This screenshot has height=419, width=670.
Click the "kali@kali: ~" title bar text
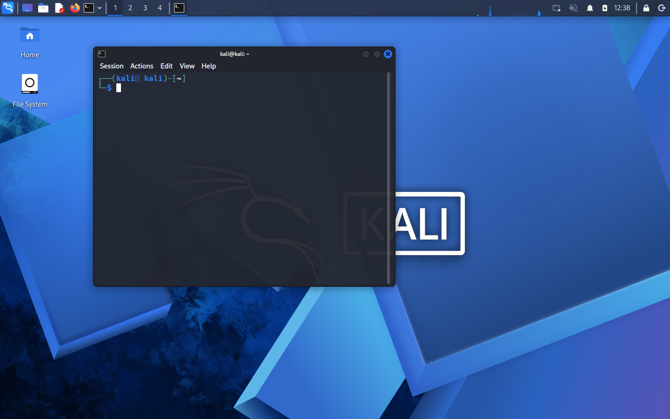coord(235,54)
